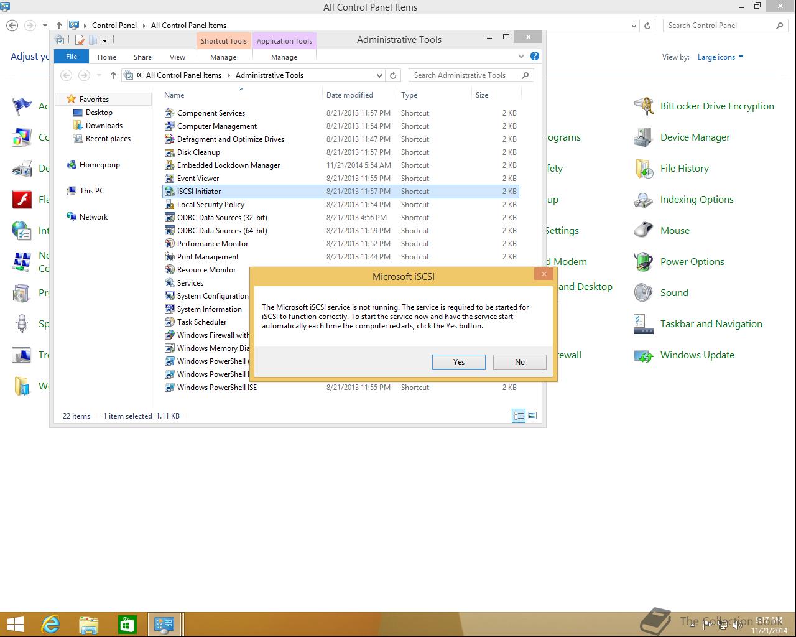Select Downloads in navigation pane

pyautogui.click(x=104, y=126)
